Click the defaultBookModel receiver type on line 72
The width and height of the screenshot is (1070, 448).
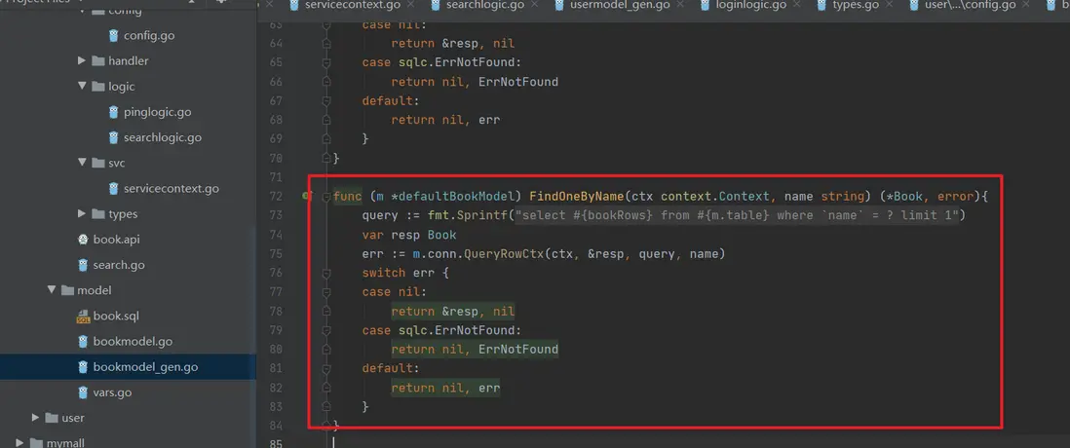(x=455, y=197)
